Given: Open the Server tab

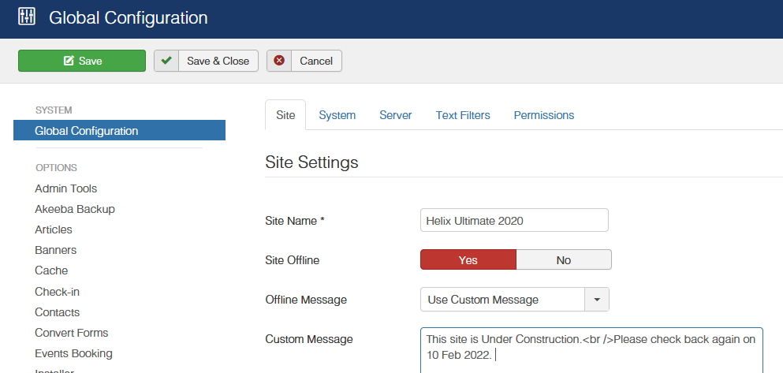Looking at the screenshot, I should 395,115.
